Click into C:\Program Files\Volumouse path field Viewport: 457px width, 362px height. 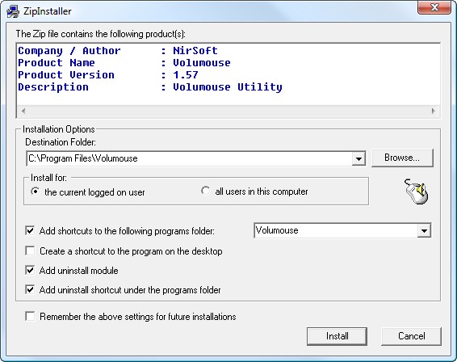click(190, 158)
